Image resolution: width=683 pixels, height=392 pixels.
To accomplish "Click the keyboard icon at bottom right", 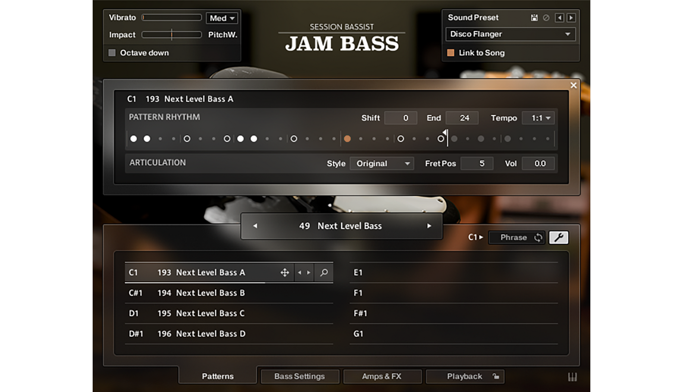I will (x=573, y=377).
